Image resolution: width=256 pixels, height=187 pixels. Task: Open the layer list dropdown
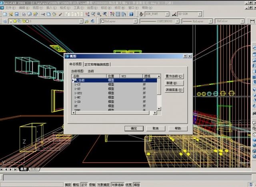[x=81, y=21]
